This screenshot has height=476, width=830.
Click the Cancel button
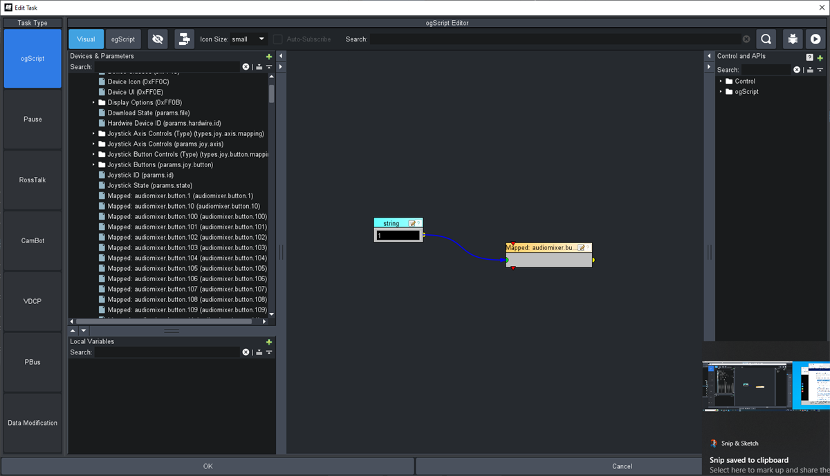622,466
